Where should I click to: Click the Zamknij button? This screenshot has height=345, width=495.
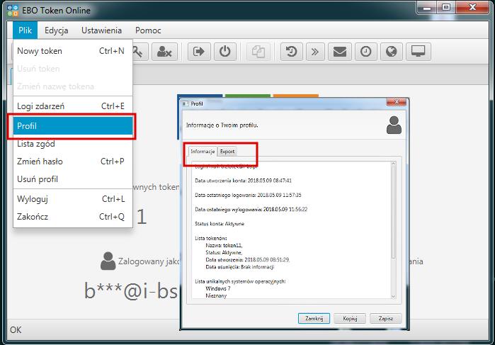coord(314,319)
